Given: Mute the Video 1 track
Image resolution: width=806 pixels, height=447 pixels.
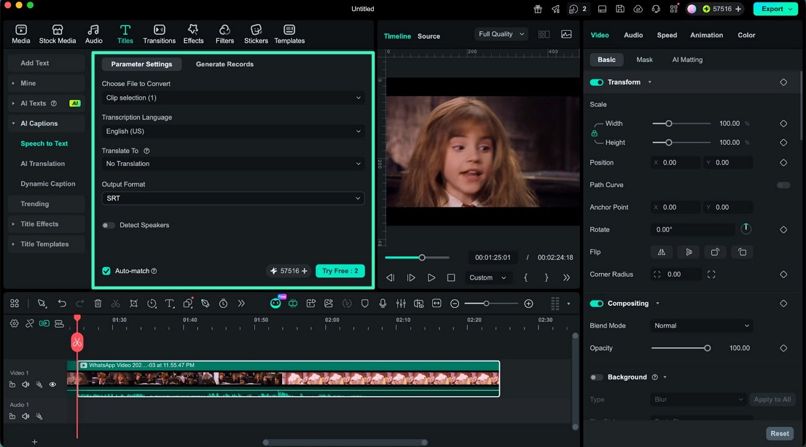Looking at the screenshot, I should coord(25,384).
